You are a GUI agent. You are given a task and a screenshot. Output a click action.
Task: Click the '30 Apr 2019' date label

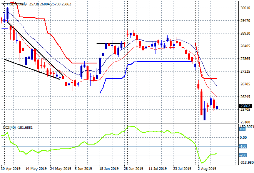[11, 169]
